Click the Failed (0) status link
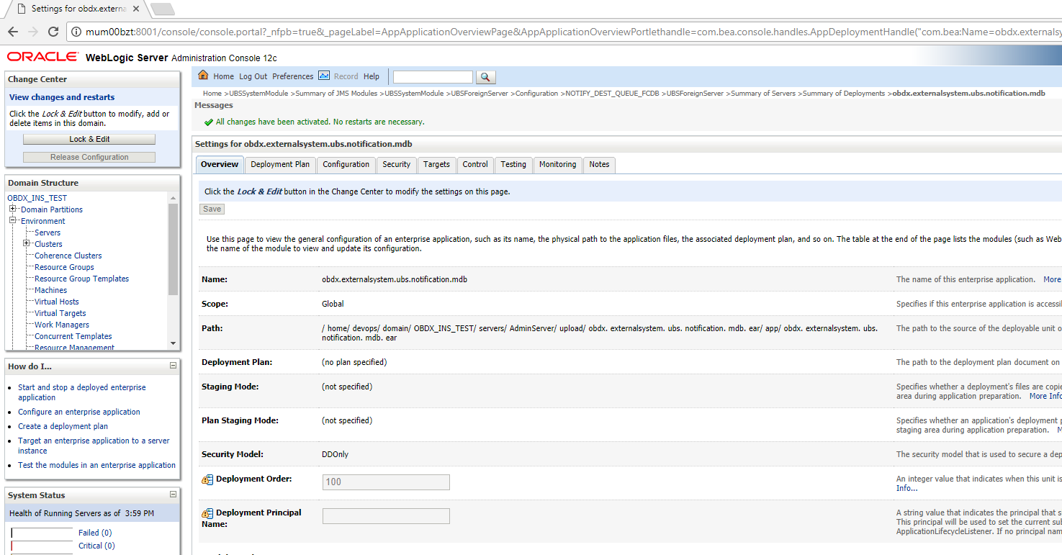 pos(95,533)
